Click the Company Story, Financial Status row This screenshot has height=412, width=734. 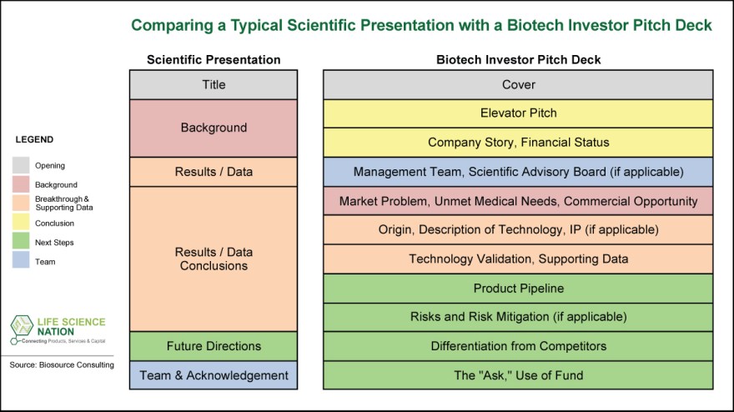pyautogui.click(x=518, y=143)
